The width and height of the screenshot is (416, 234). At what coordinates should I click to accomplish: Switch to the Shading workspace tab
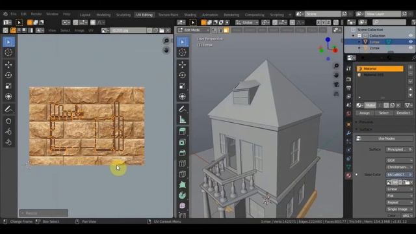[x=190, y=15]
